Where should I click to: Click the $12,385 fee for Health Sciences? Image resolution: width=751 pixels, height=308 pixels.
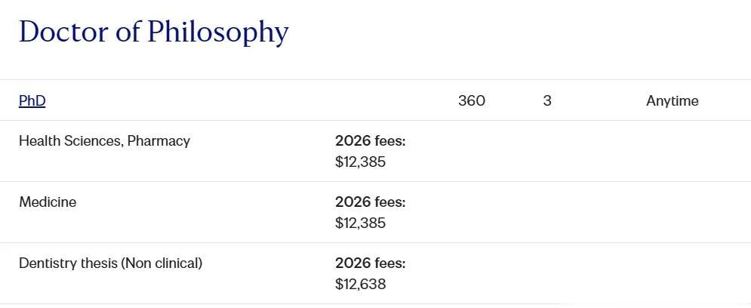coord(360,162)
